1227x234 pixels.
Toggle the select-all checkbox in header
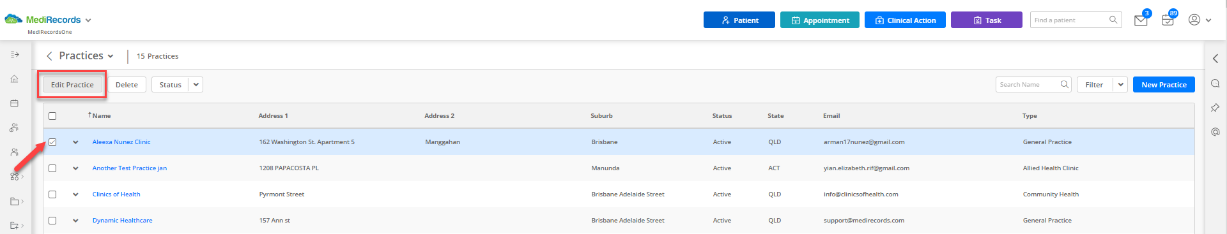(52, 116)
